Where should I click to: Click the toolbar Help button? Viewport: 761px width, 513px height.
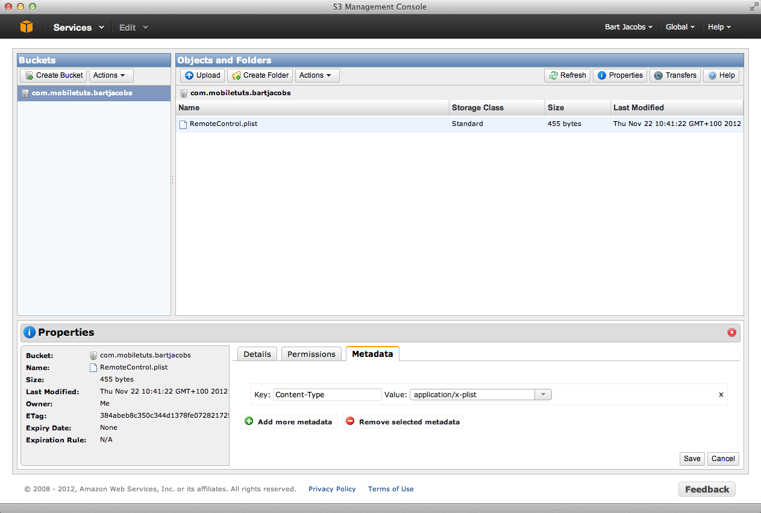coord(721,75)
